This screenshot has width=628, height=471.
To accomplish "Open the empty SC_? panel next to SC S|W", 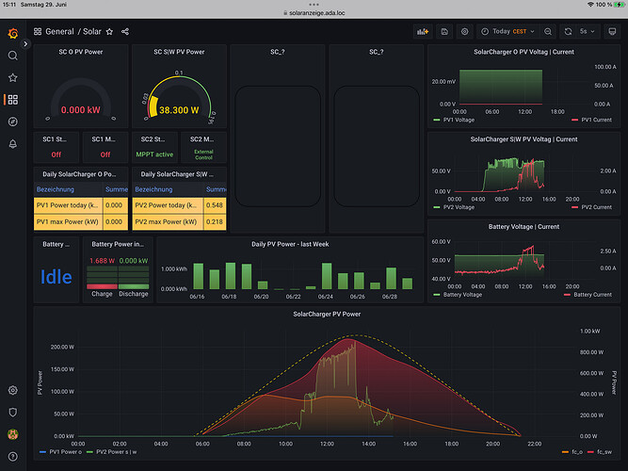I will pos(277,138).
